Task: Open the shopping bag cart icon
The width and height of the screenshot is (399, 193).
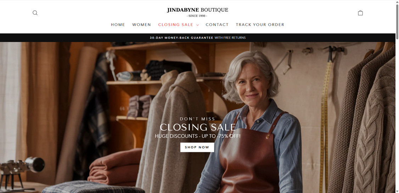Action: [x=360, y=13]
